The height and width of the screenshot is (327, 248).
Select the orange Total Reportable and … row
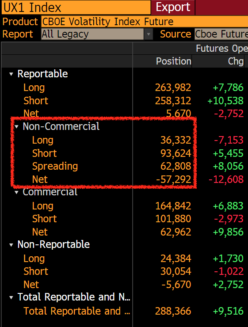77,311
